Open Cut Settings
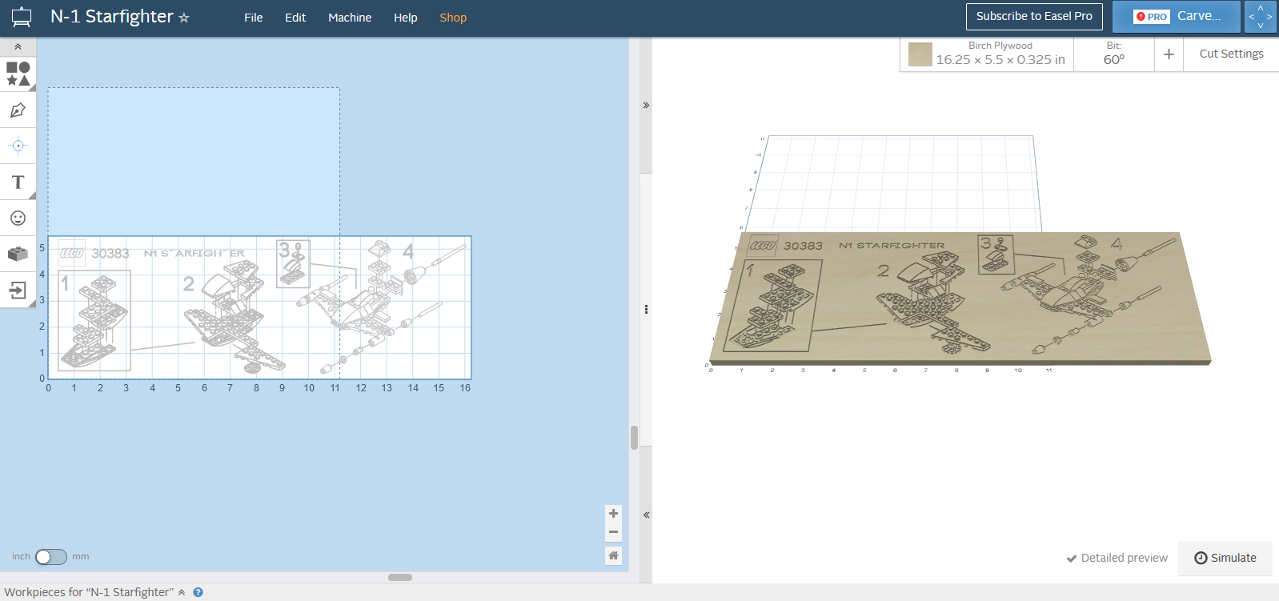 1231,54
